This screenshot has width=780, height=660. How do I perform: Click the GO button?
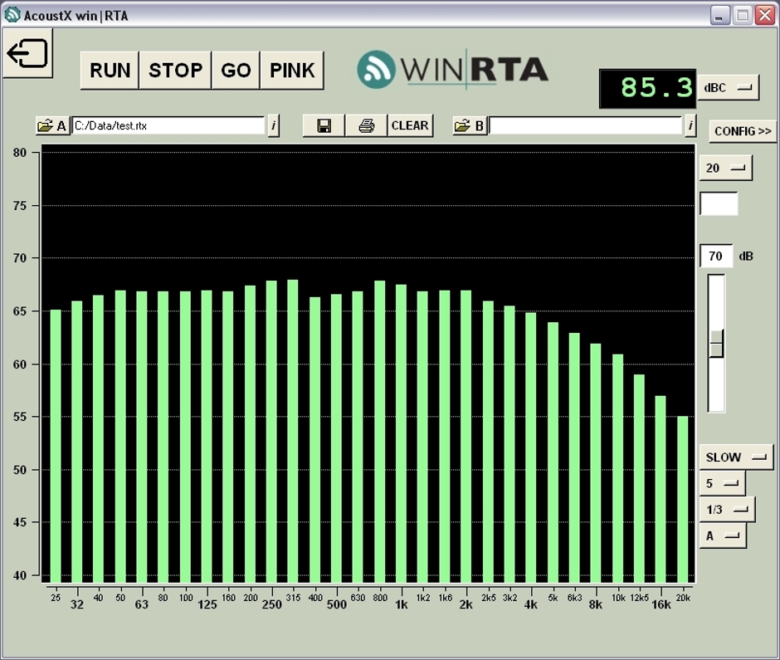point(236,71)
